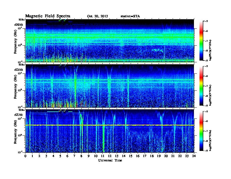Click hour "0" on the Universal Time axis

tap(25, 156)
